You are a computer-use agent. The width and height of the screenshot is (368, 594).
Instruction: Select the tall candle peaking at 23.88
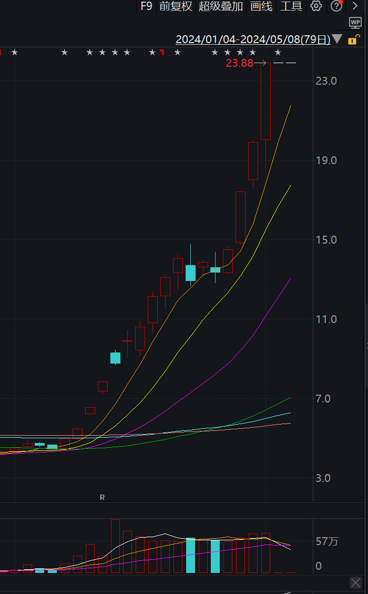pyautogui.click(x=266, y=101)
